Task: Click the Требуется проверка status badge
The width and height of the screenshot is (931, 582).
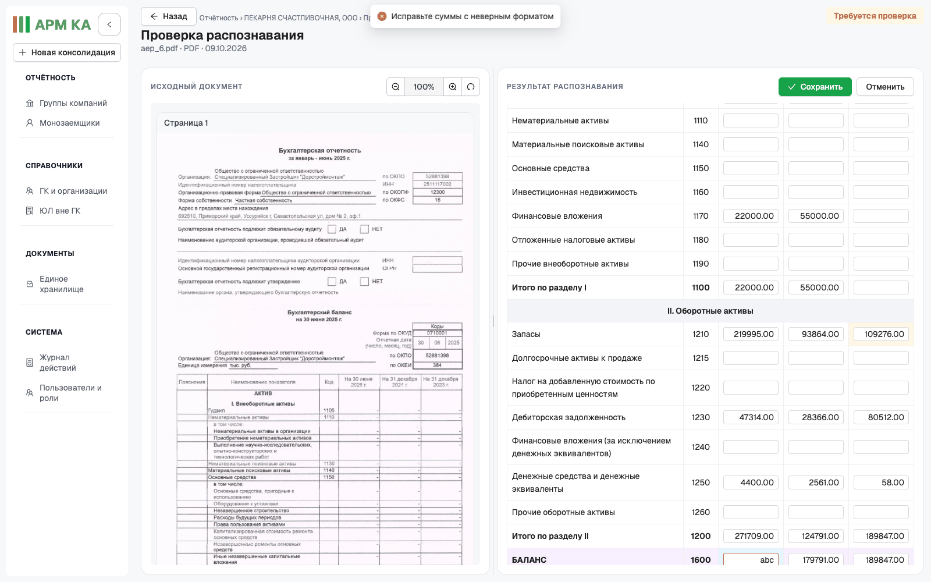Action: point(875,16)
